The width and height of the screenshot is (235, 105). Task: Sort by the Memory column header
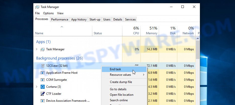150,31
